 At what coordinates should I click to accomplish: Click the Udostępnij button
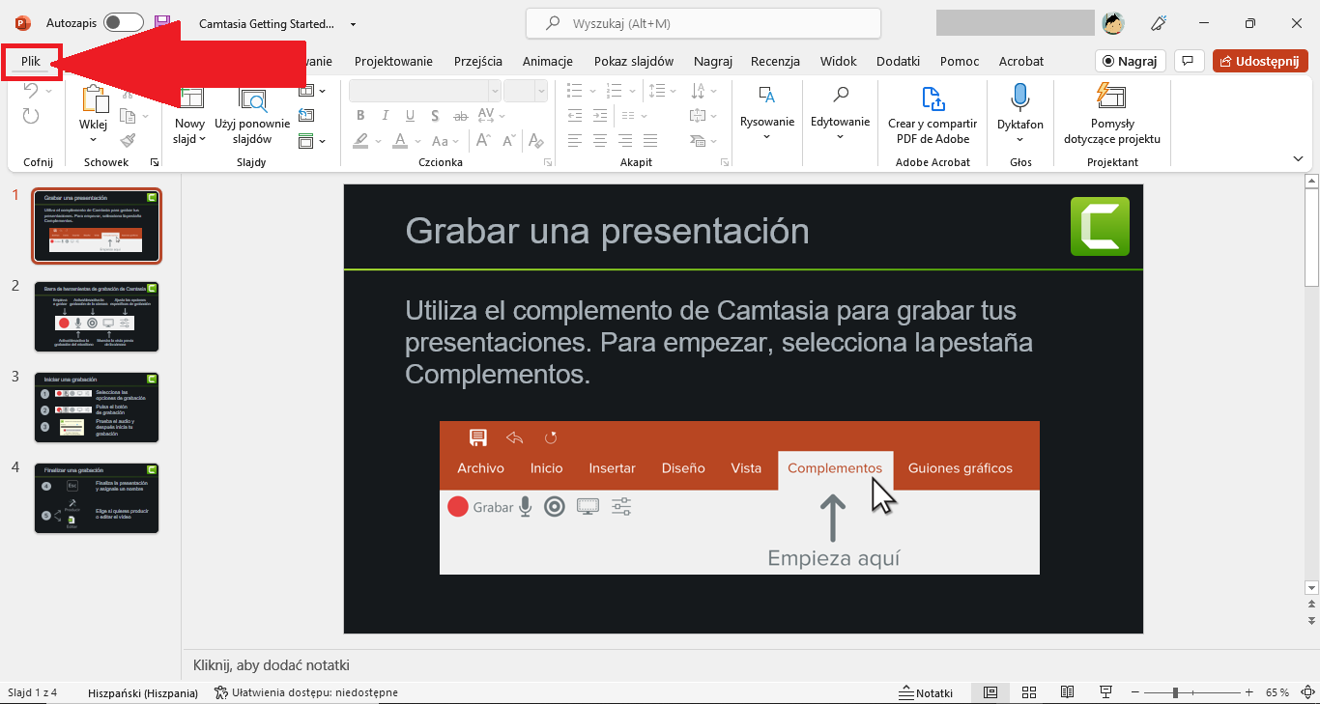[x=1260, y=61]
